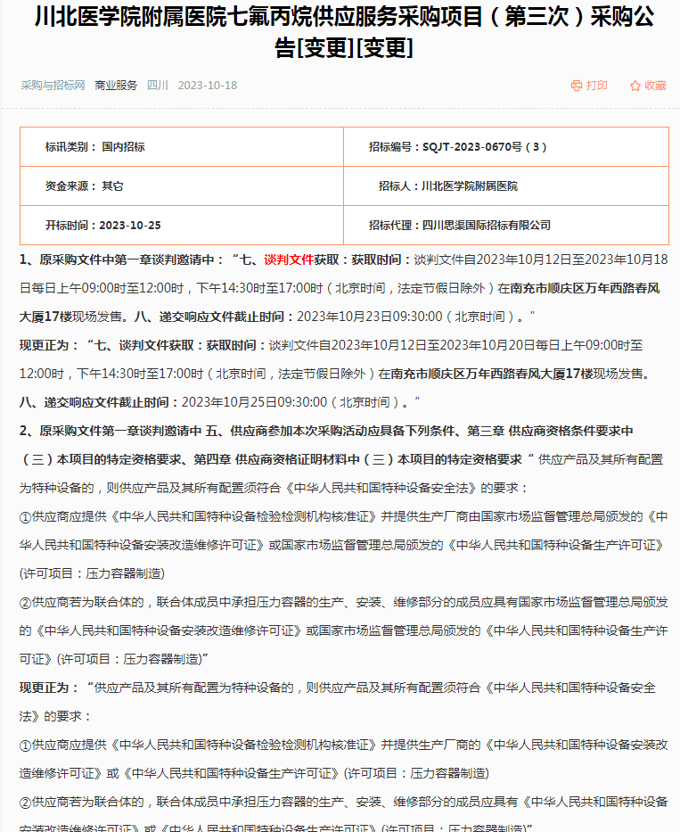The height and width of the screenshot is (832, 680).
Task: Click the first ②供应商若为联合体的 paragraph
Action: [x=344, y=630]
